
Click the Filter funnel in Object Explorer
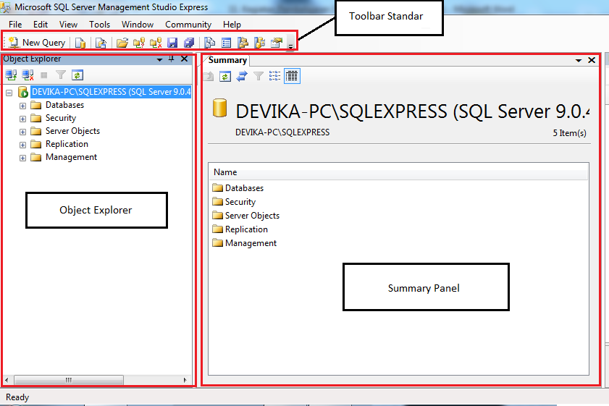[61, 75]
